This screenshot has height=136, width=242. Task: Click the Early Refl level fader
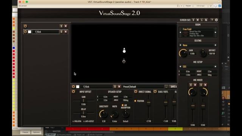166,102
